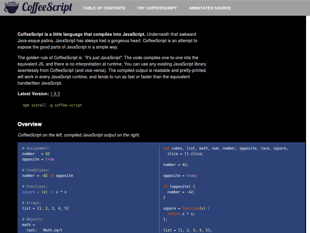Click 'square = function(x) {' line
This screenshot has height=233, width=310.
click(x=186, y=208)
